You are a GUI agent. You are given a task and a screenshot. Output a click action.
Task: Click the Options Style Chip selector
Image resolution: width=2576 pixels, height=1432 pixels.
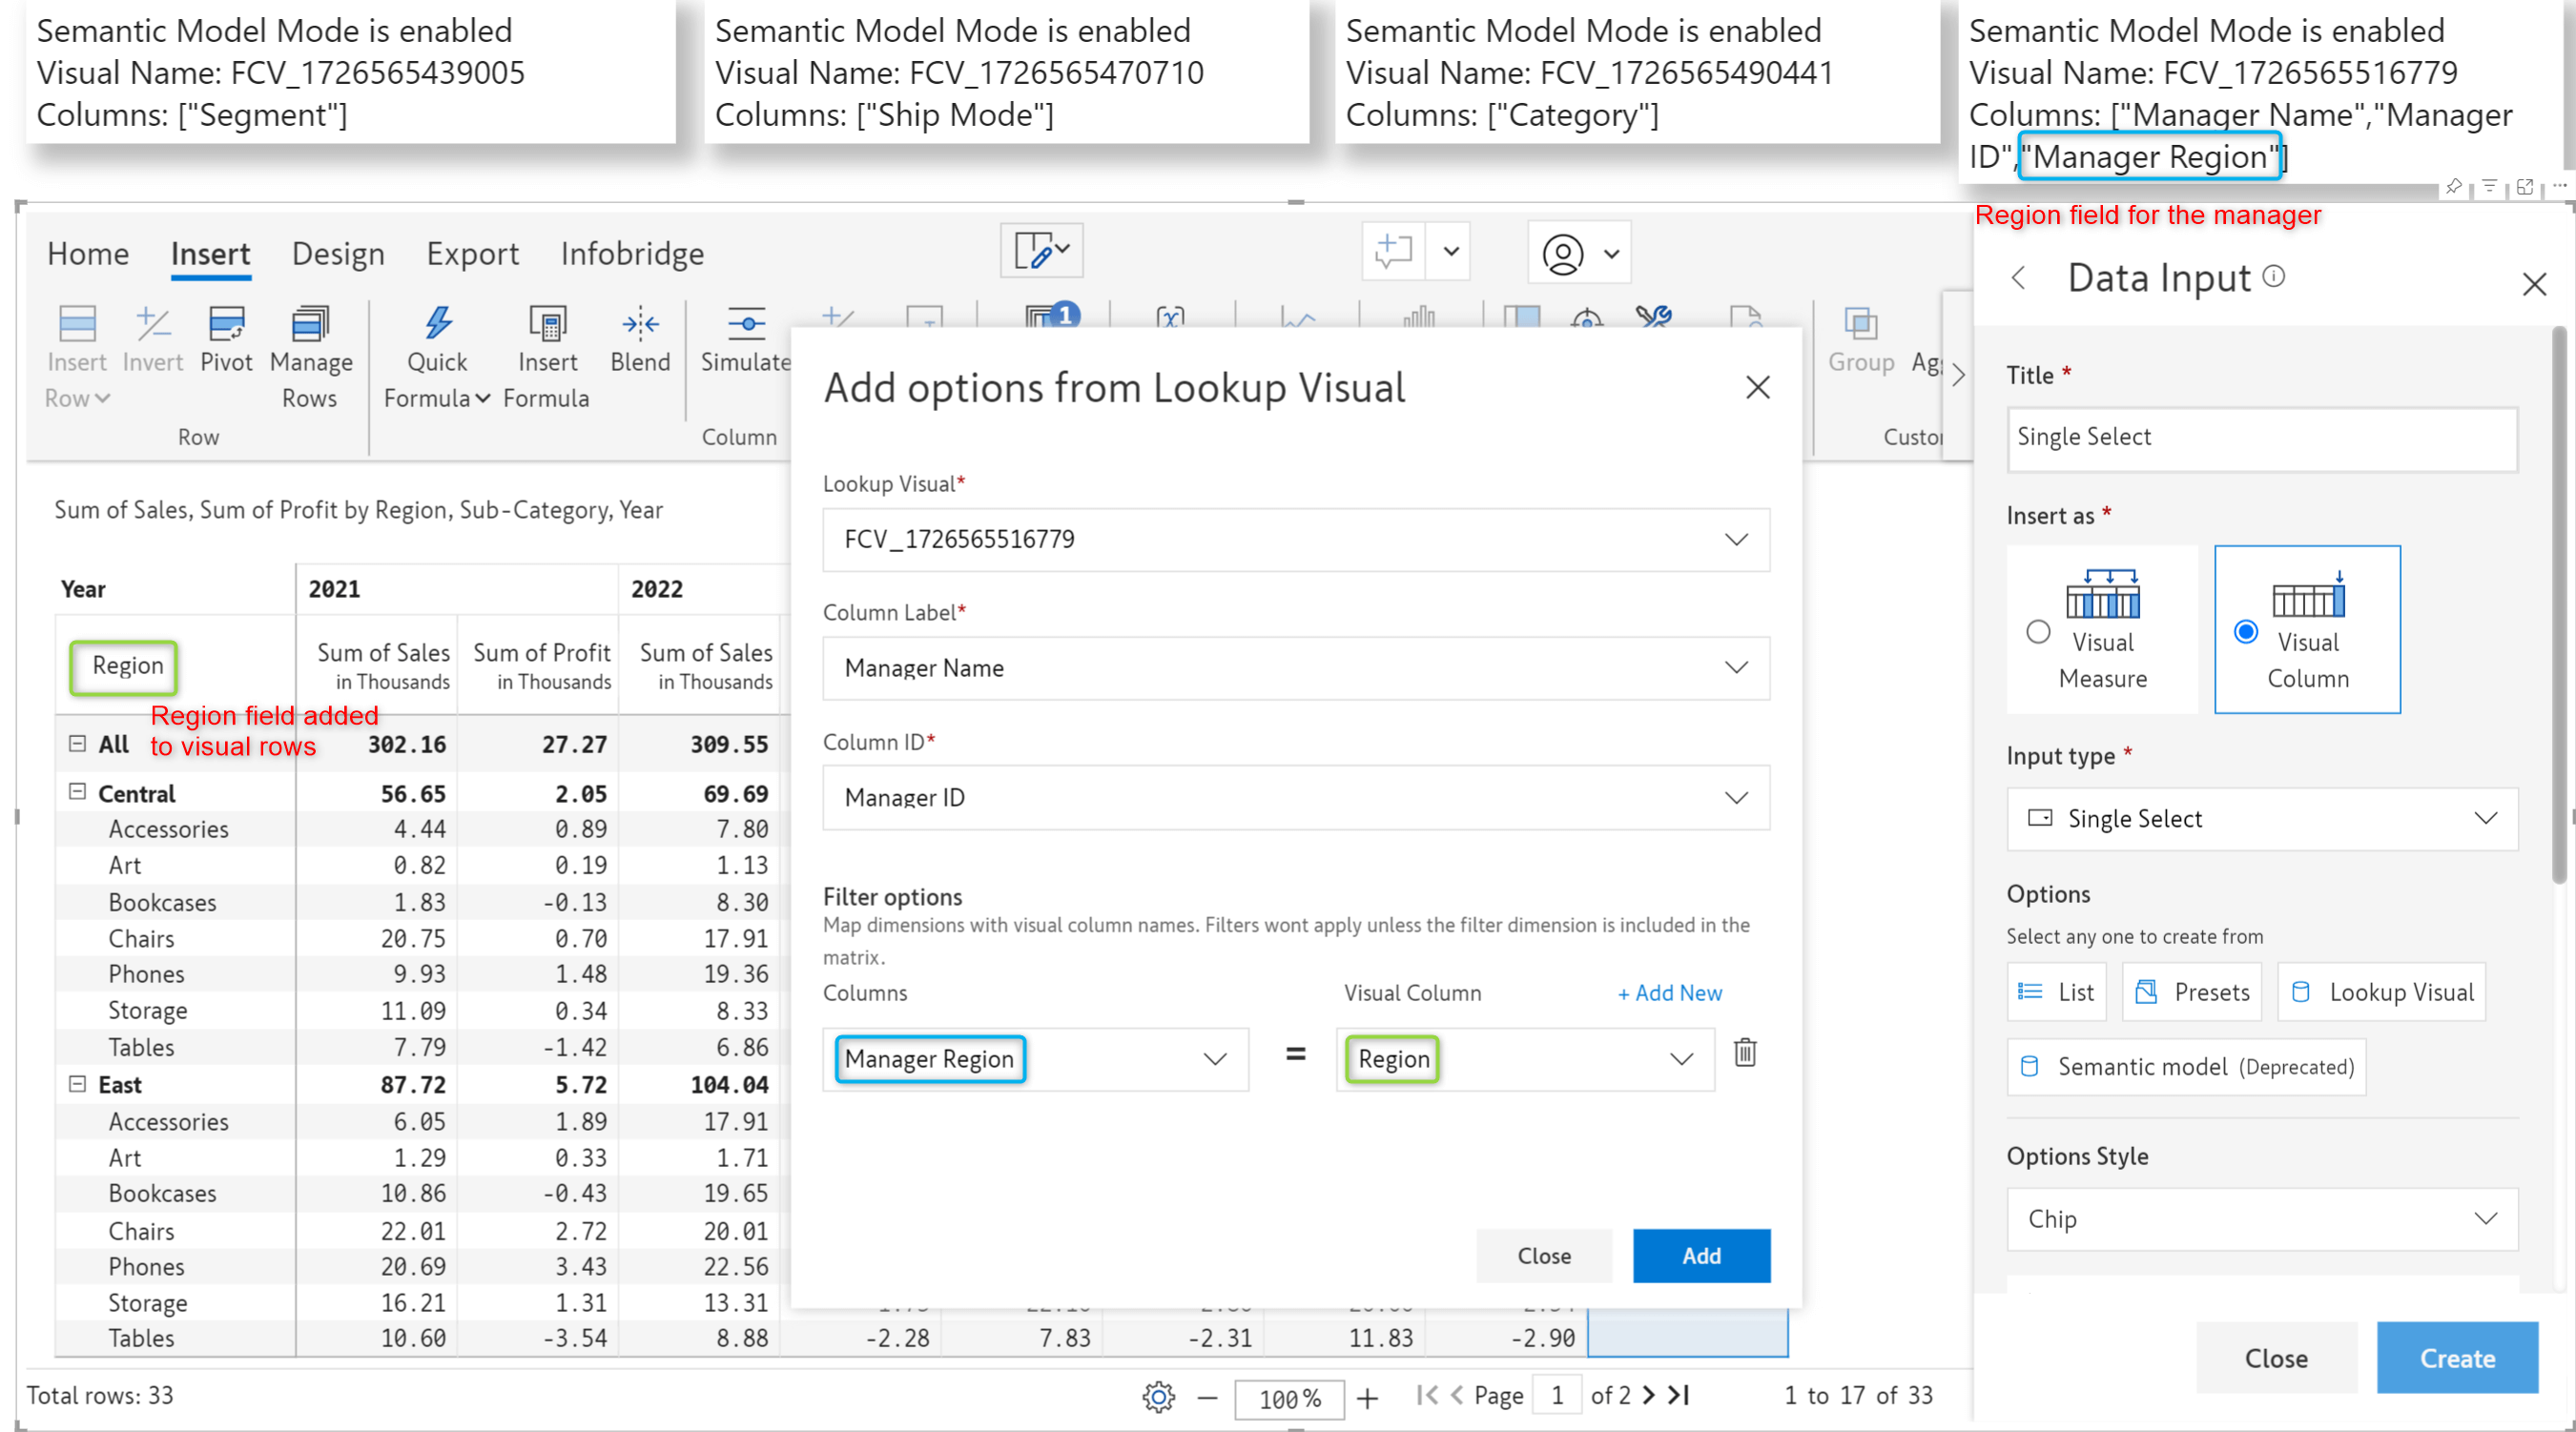coord(2262,1217)
